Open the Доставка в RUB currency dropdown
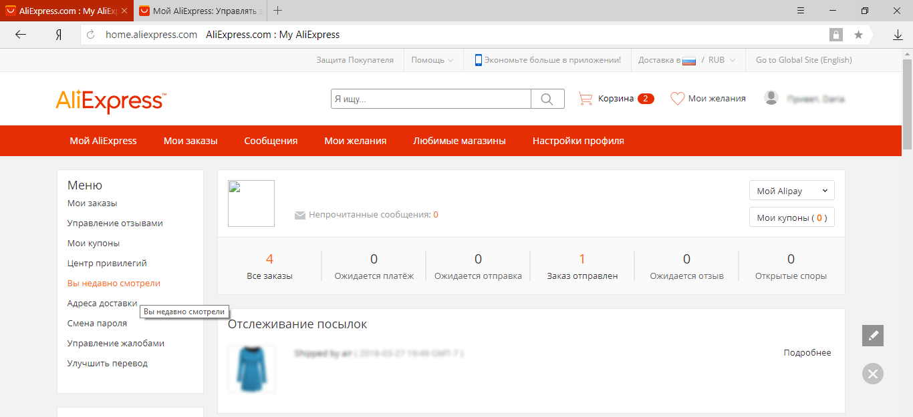The width and height of the screenshot is (913, 417). pyautogui.click(x=686, y=60)
